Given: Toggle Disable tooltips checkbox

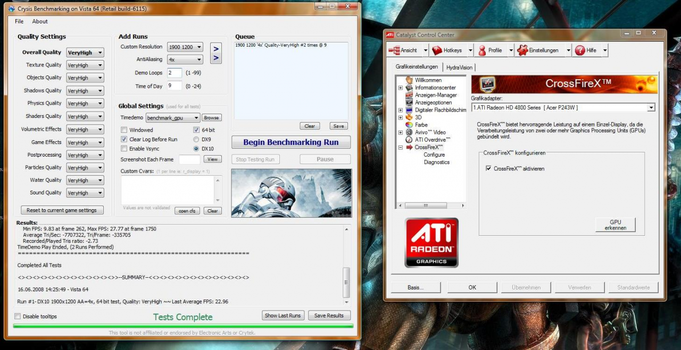Looking at the screenshot, I should click(x=18, y=317).
